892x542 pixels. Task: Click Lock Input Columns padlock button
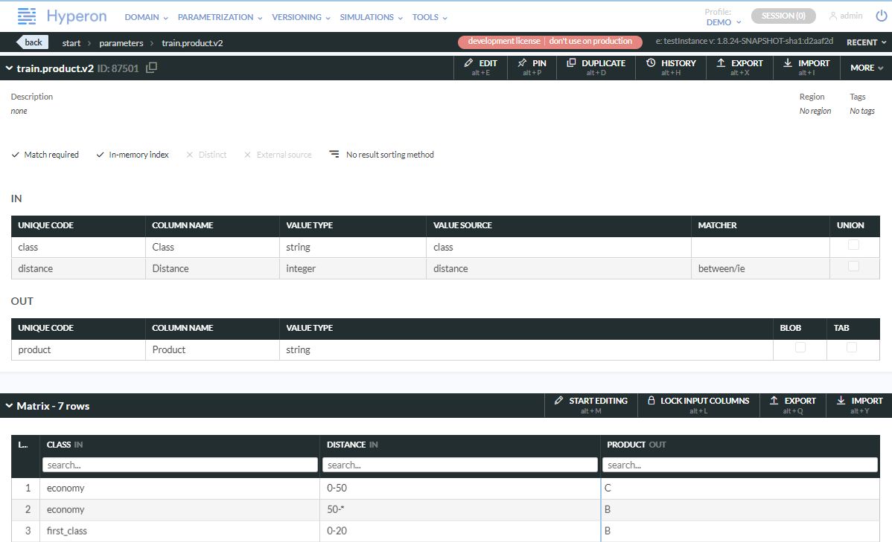point(698,404)
